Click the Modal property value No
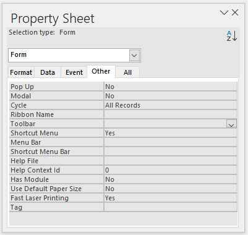 [171, 96]
